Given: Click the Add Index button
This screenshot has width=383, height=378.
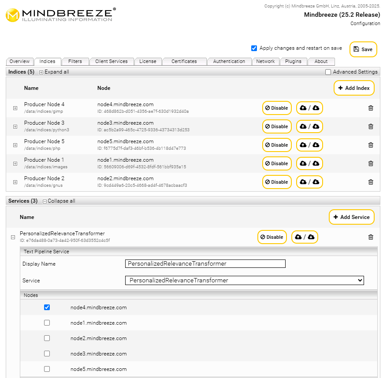Looking at the screenshot, I should [354, 88].
